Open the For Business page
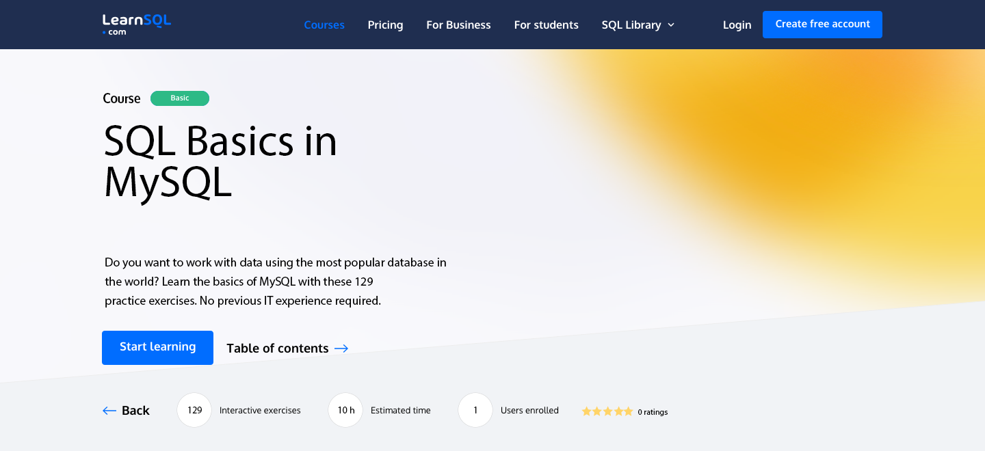Screen dimensions: 985x451 pyautogui.click(x=458, y=25)
